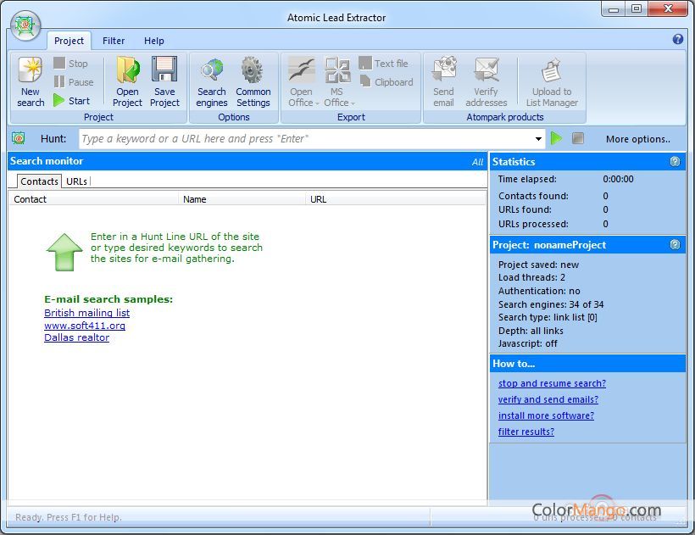The image size is (695, 535).
Task: Click the Statistics panel help icon
Action: (x=675, y=161)
